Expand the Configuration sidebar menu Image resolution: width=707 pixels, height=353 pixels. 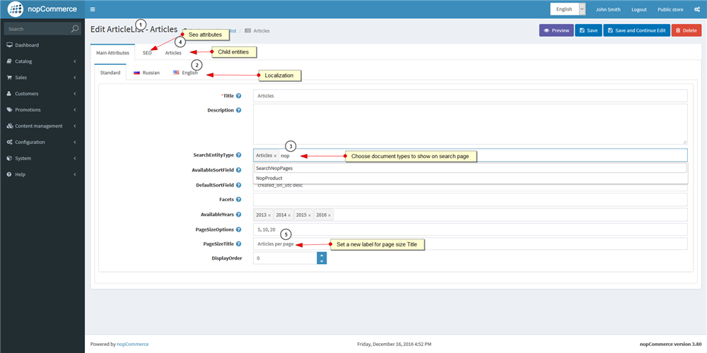[42, 143]
